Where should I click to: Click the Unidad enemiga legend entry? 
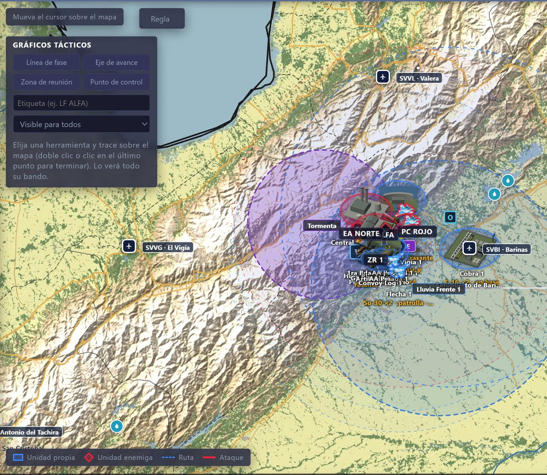point(118,457)
